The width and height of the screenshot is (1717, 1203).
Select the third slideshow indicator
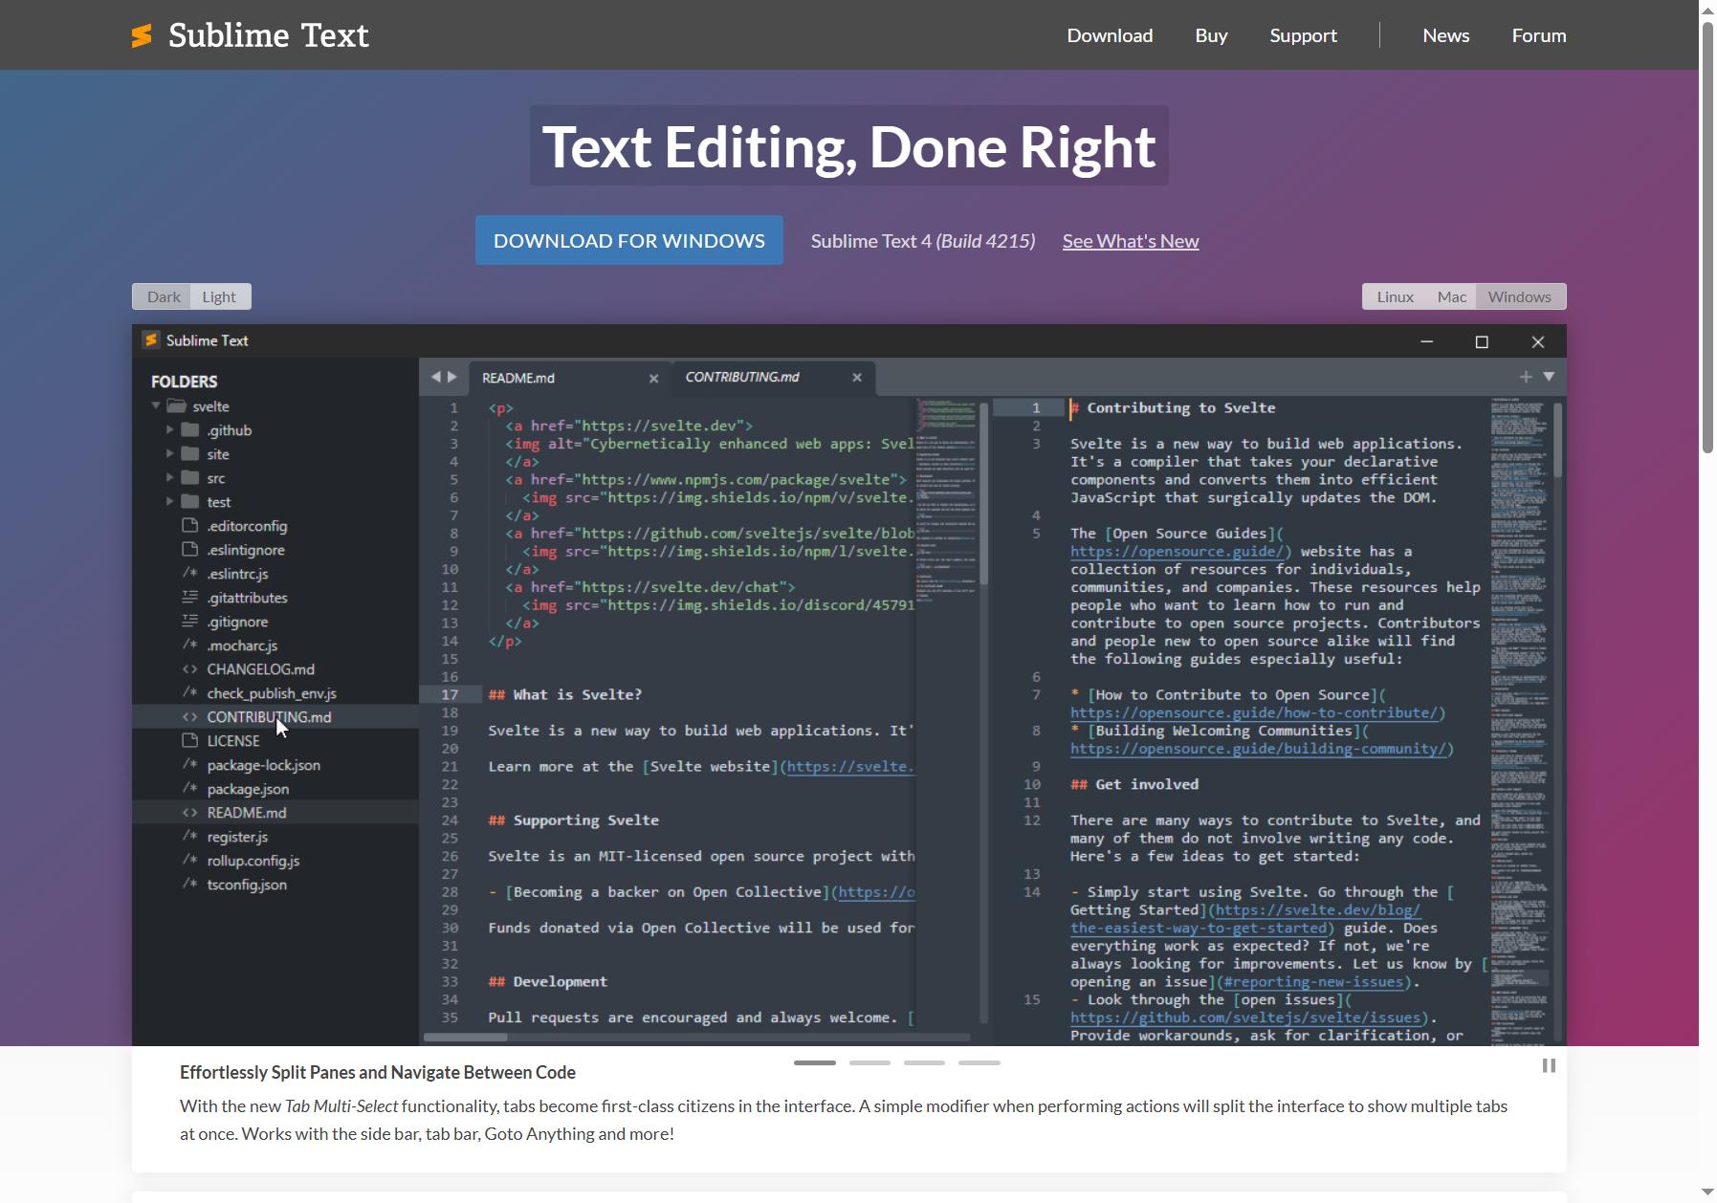(924, 1062)
